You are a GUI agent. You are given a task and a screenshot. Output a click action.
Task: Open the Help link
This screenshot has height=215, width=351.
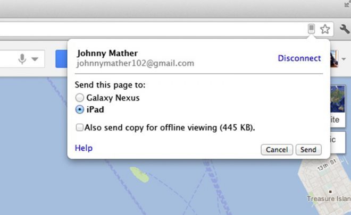(83, 148)
